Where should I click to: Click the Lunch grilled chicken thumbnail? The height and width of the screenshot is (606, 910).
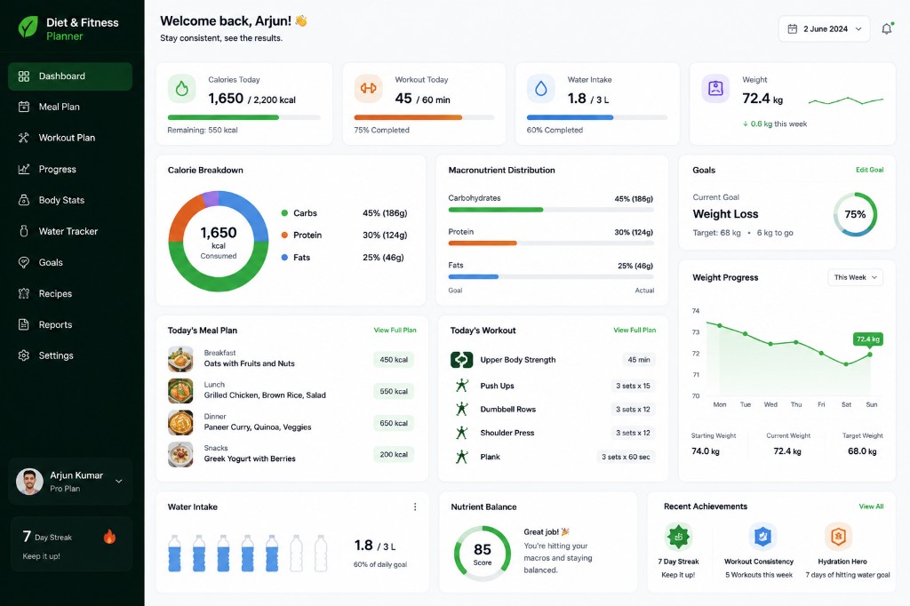point(180,391)
